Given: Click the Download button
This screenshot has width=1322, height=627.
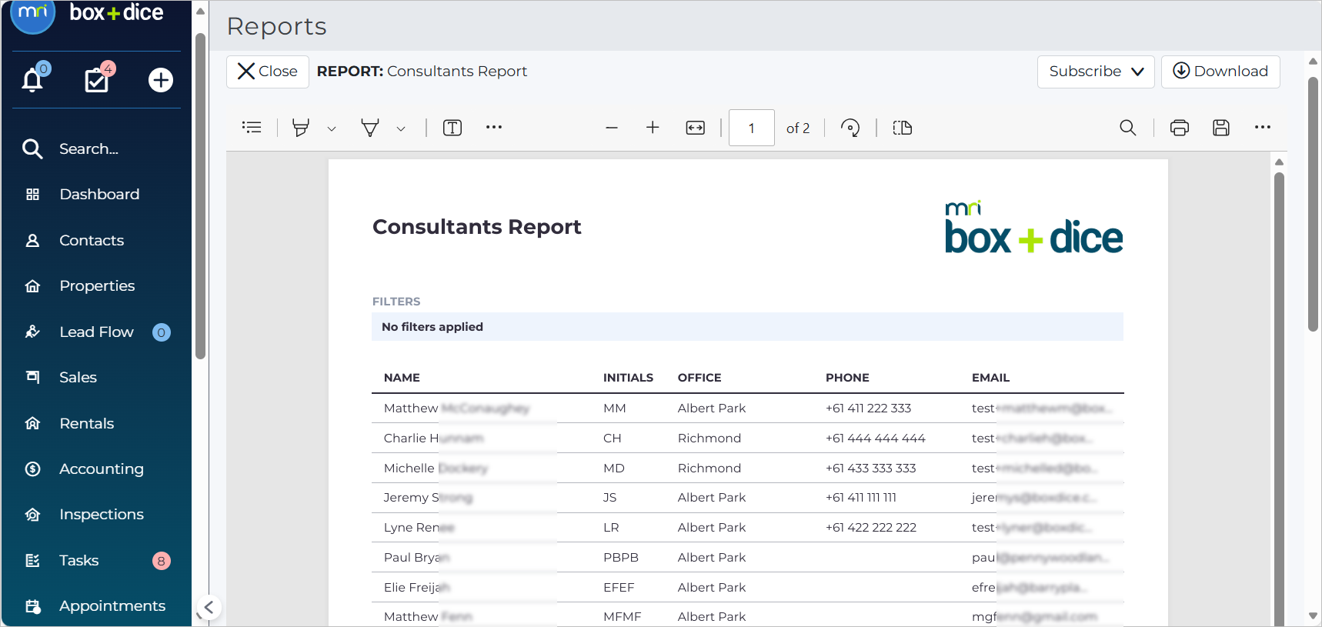Looking at the screenshot, I should (x=1220, y=72).
